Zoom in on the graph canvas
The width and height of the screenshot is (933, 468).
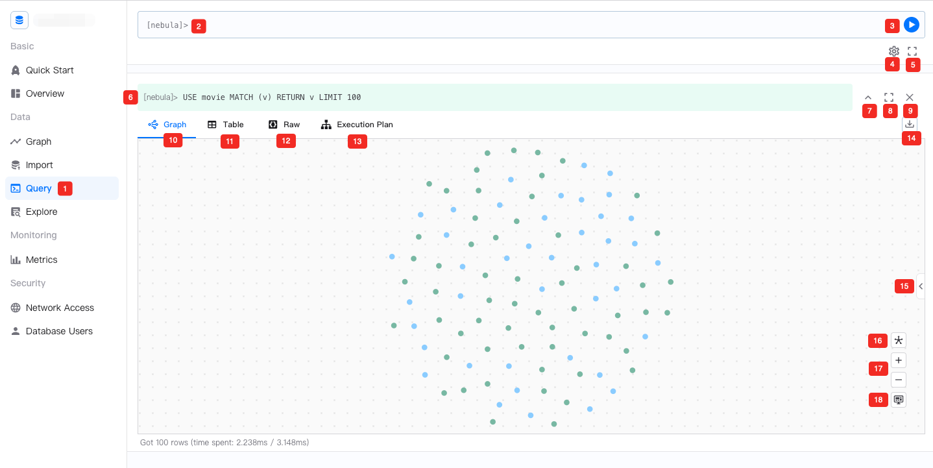[899, 360]
